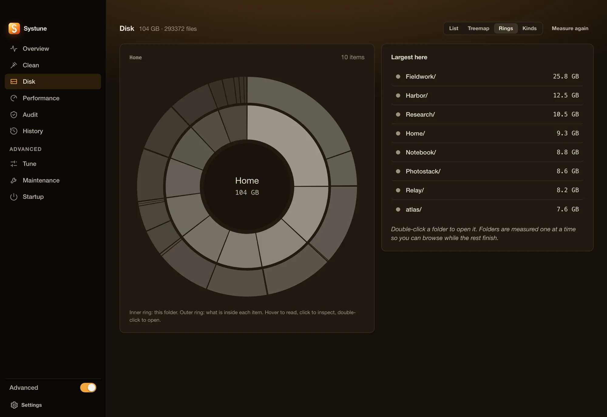Switch to the List view tab
The width and height of the screenshot is (607, 417).
(453, 28)
